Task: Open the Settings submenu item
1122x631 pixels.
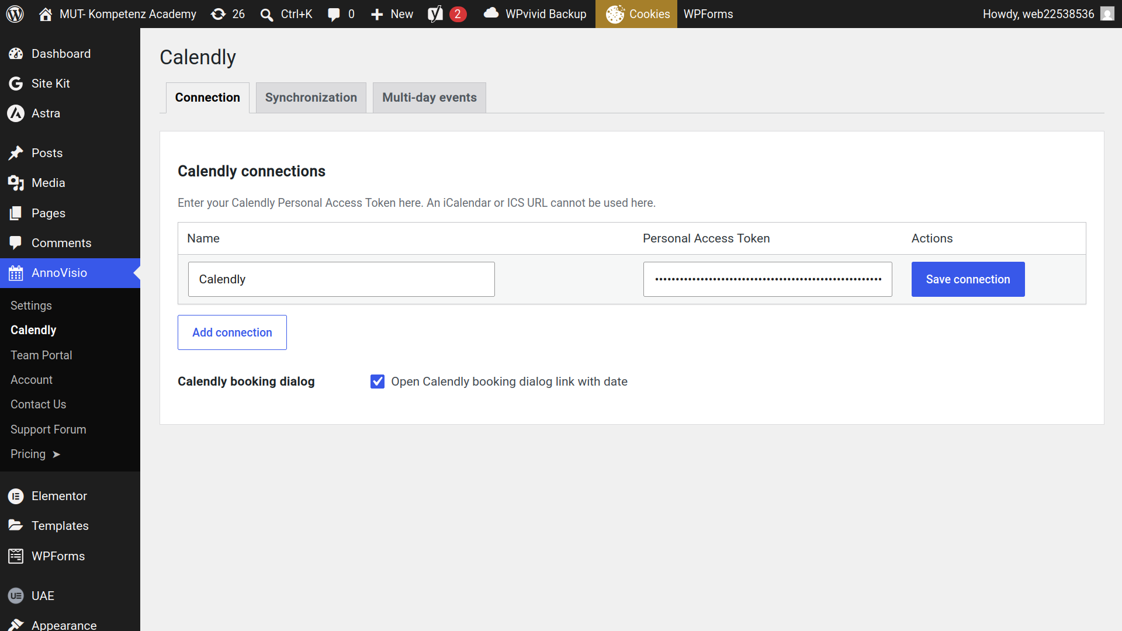Action: click(31, 306)
